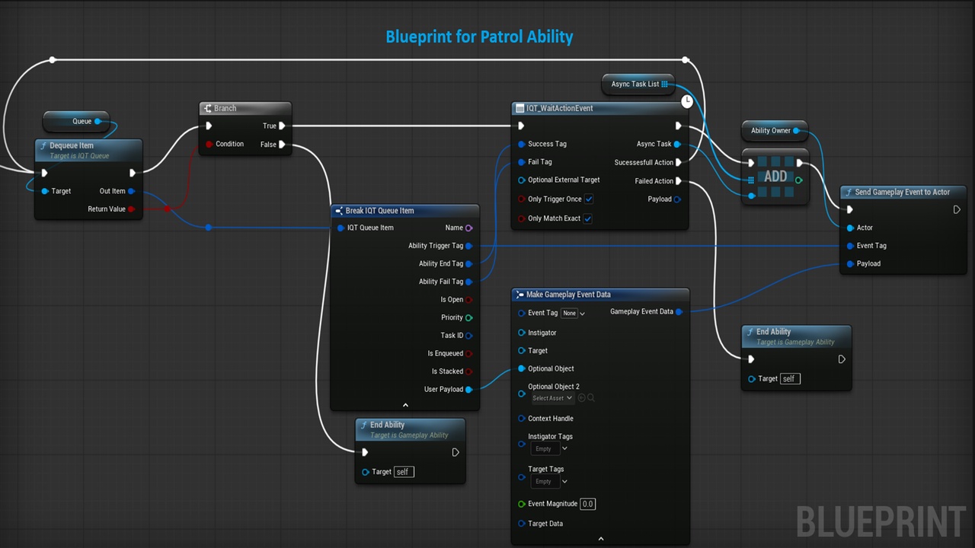Click the Event Magnitude 0.0 value field
Viewport: 975px width, 548px height.
[587, 504]
